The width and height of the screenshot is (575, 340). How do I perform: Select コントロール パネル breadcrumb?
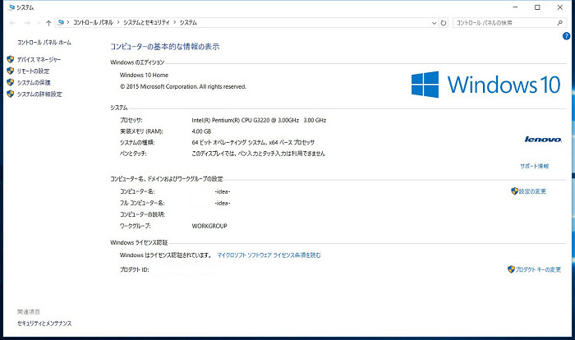(x=93, y=22)
